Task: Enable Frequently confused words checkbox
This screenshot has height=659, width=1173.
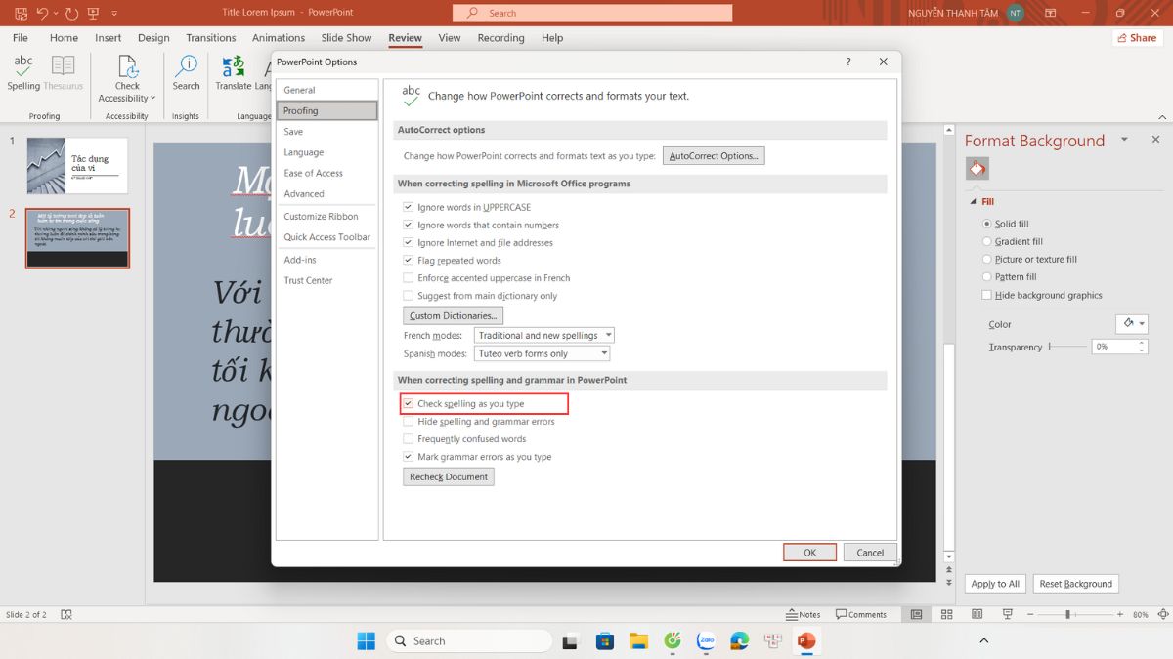Action: click(409, 439)
